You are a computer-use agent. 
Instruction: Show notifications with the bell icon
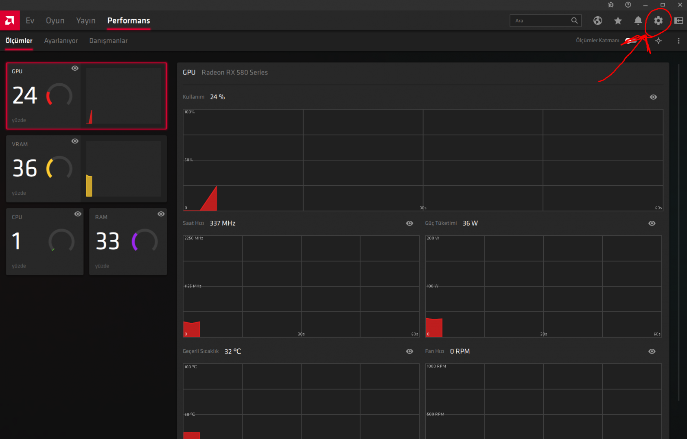tap(638, 20)
